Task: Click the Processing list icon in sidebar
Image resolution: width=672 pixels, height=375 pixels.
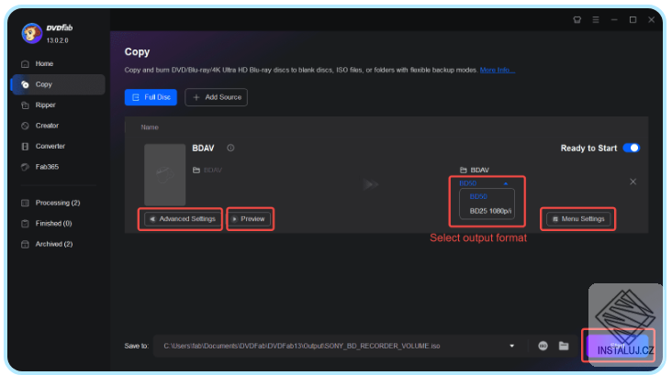Action: tap(25, 203)
